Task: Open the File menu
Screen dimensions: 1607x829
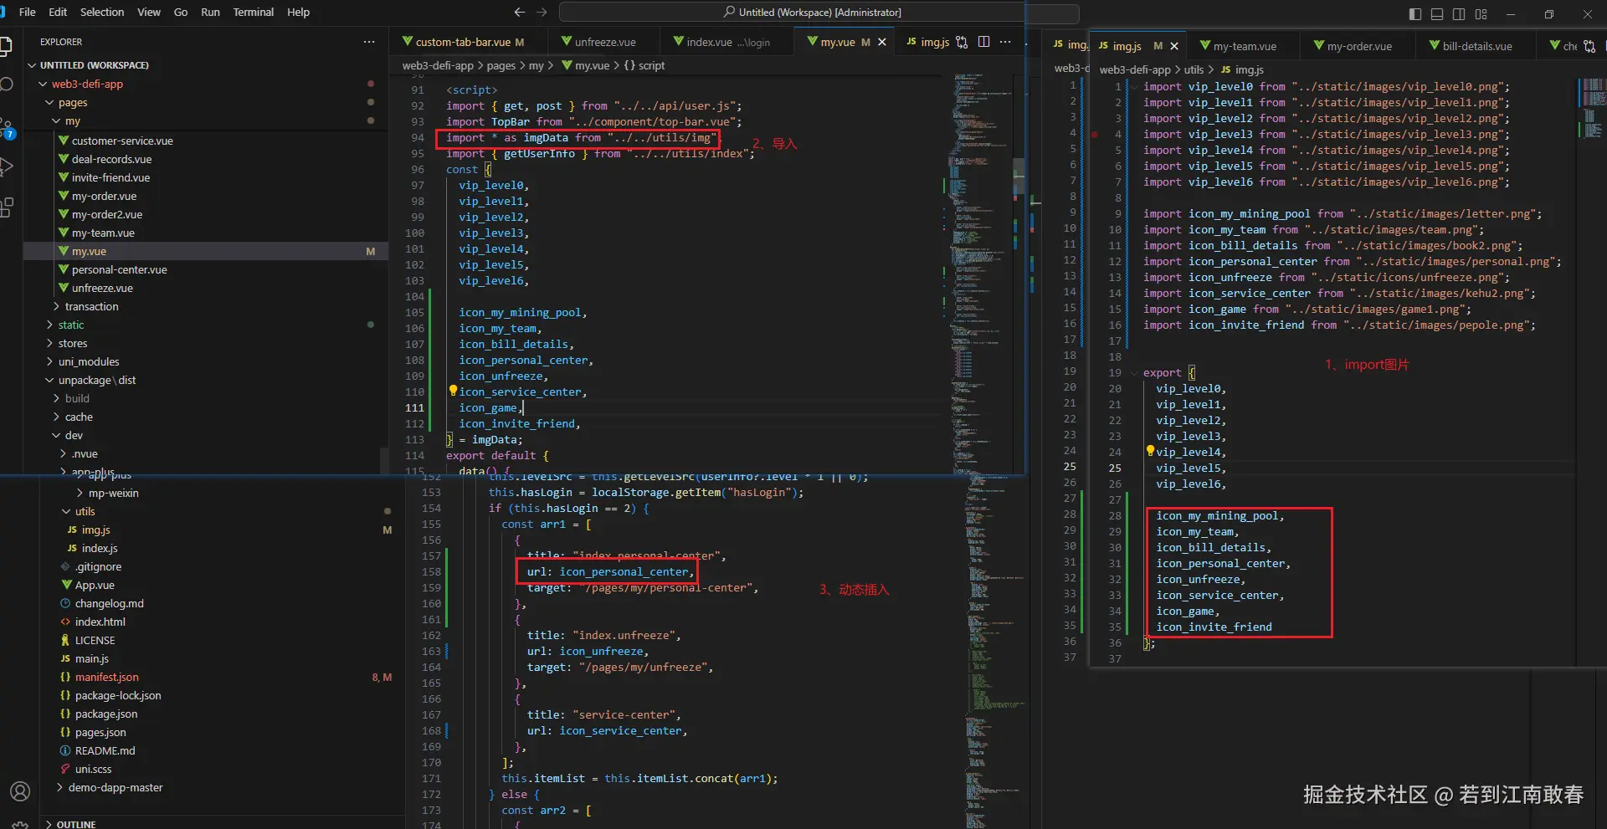Action: [x=28, y=13]
